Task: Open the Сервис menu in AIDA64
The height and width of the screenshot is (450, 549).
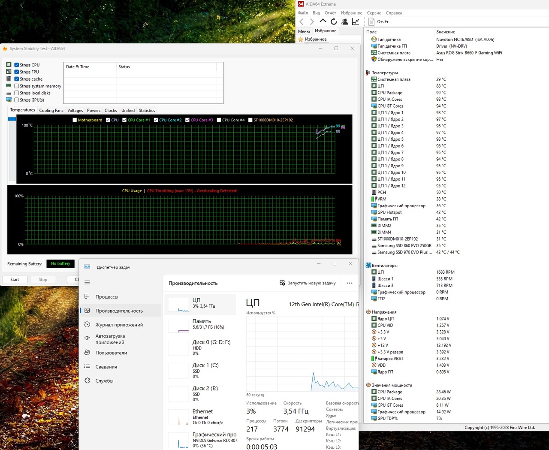Action: point(374,13)
